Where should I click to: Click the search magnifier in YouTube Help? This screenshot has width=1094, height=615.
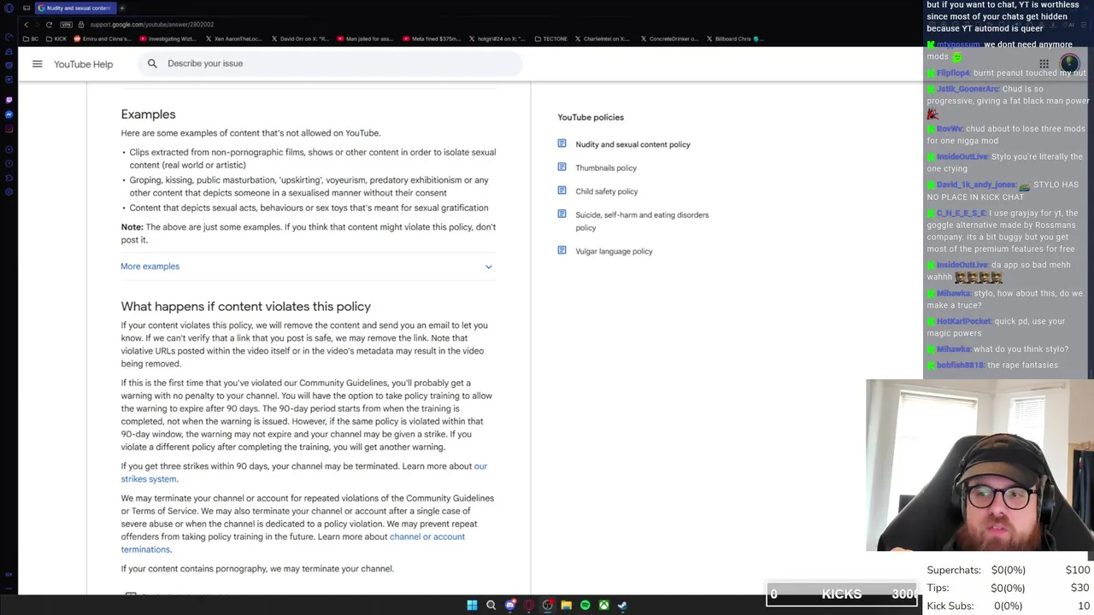click(x=152, y=63)
